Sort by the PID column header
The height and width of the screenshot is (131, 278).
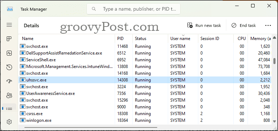pyautogui.click(x=124, y=39)
